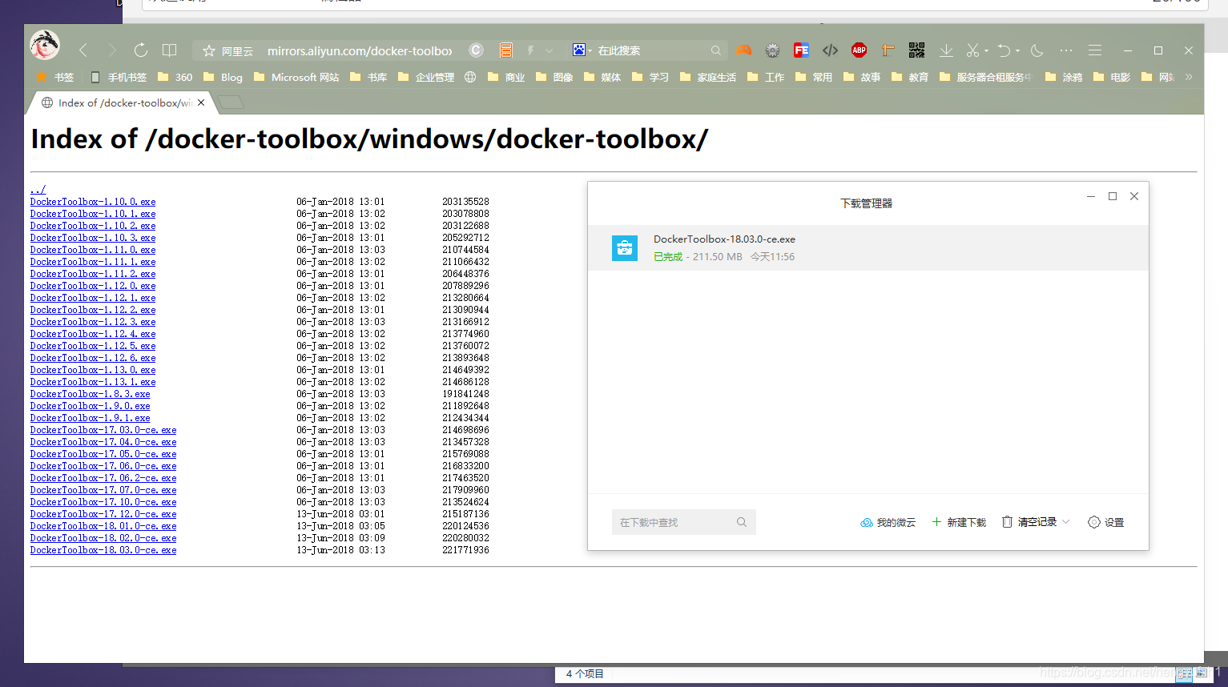Viewport: 1228px width, 687px height.
Task: Reload the page with refresh icon
Action: click(141, 50)
